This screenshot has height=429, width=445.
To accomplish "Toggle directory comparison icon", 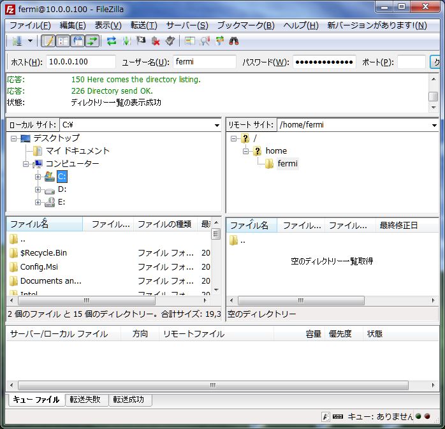I will click(x=205, y=41).
